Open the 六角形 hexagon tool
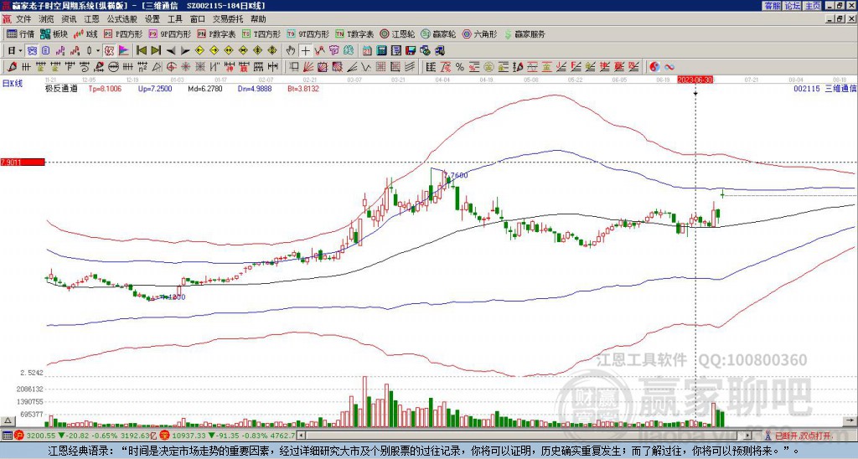 480,34
